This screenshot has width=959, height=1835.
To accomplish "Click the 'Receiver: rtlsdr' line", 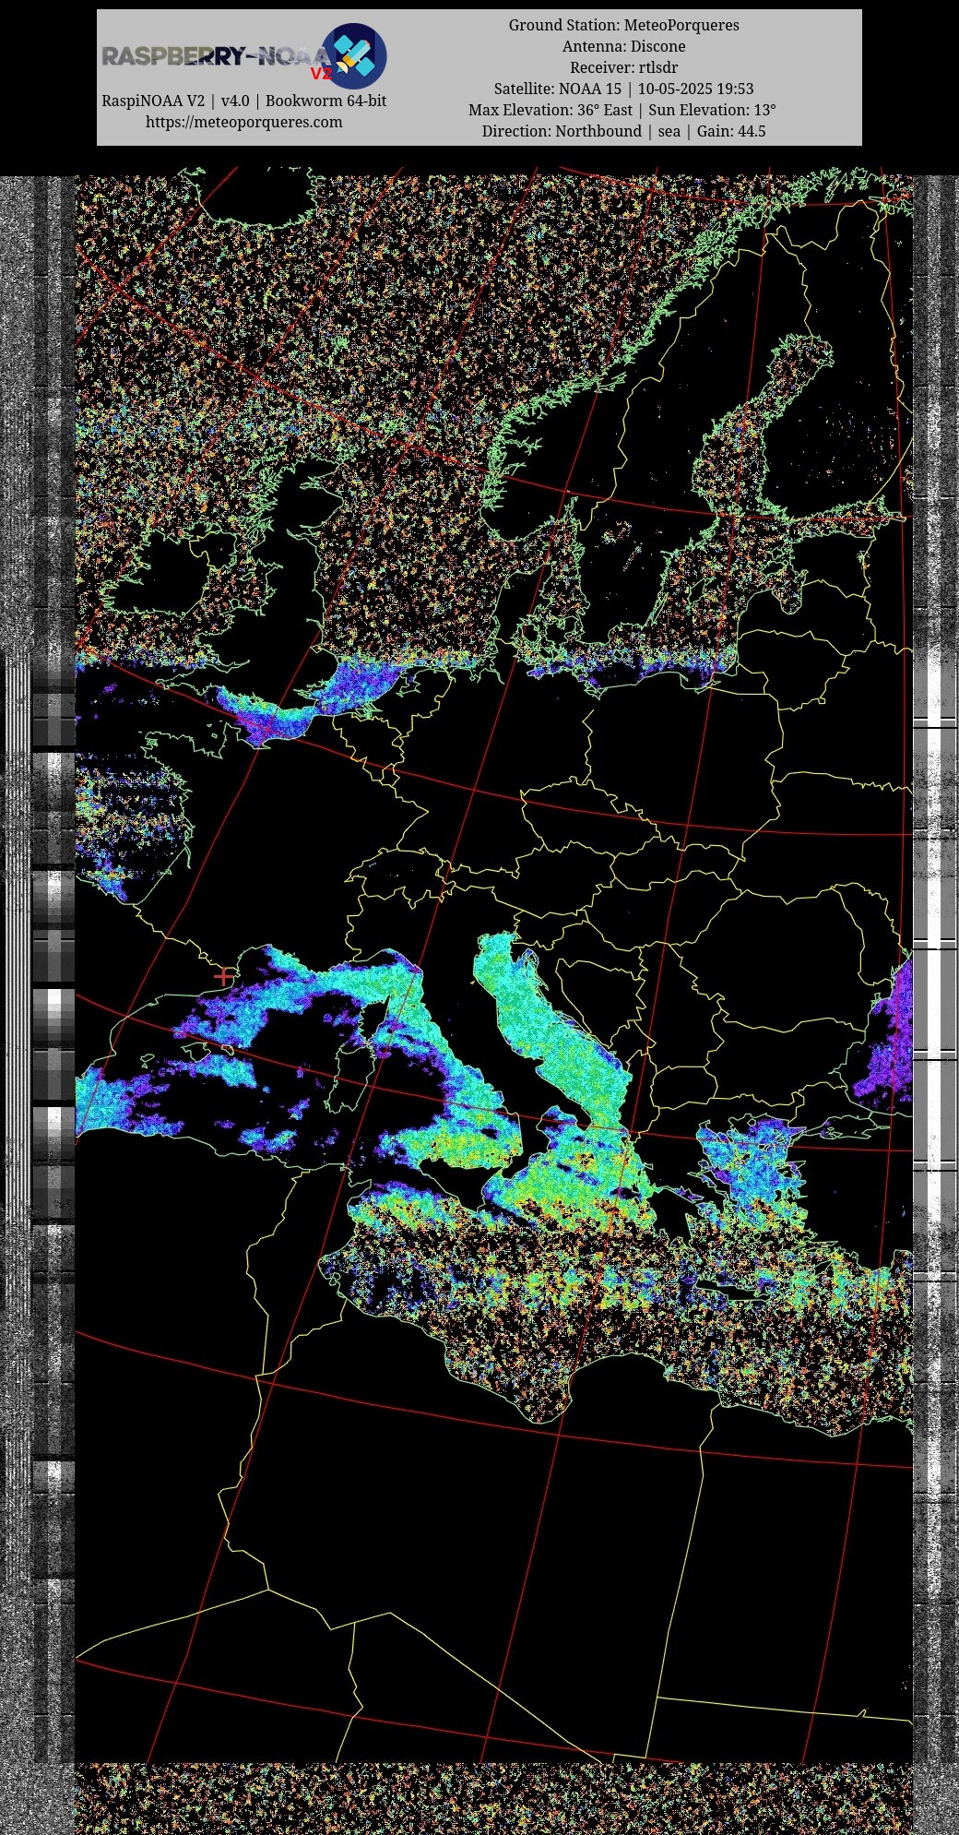I will pyautogui.click(x=624, y=67).
